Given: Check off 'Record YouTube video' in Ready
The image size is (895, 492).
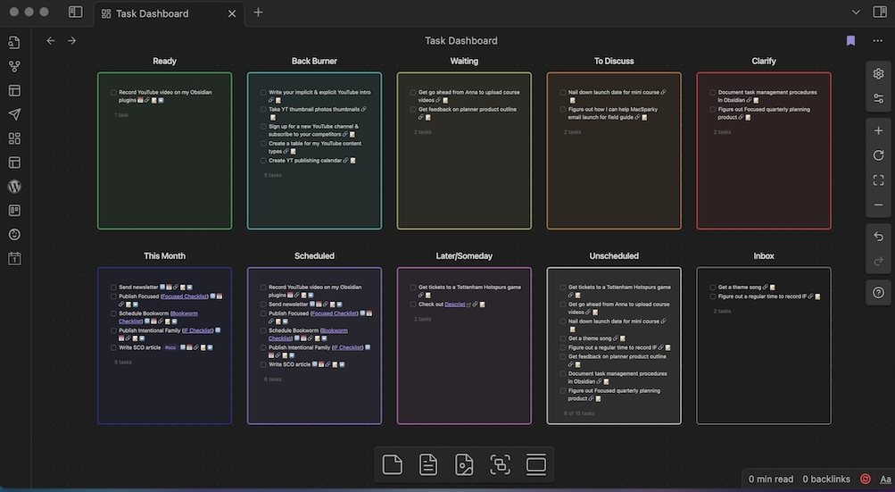Looking at the screenshot, I should 114,92.
